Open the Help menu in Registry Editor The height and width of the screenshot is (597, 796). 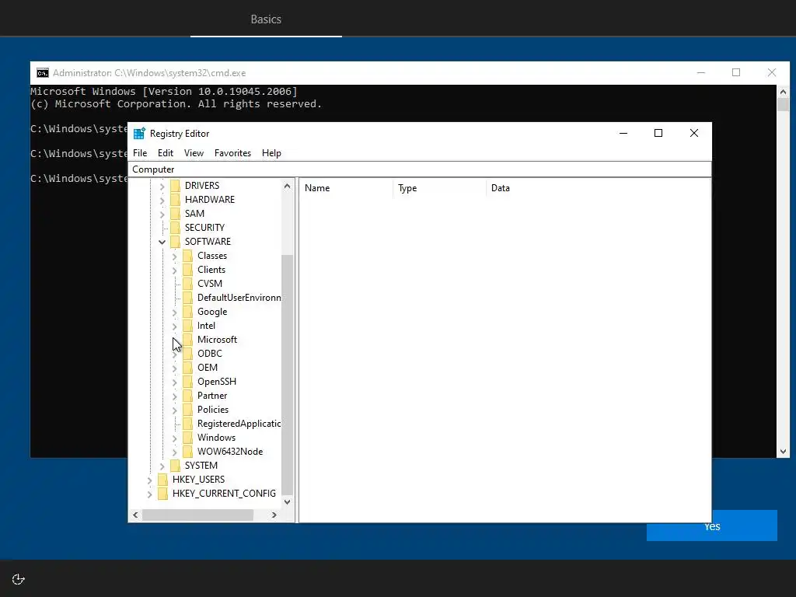point(271,153)
